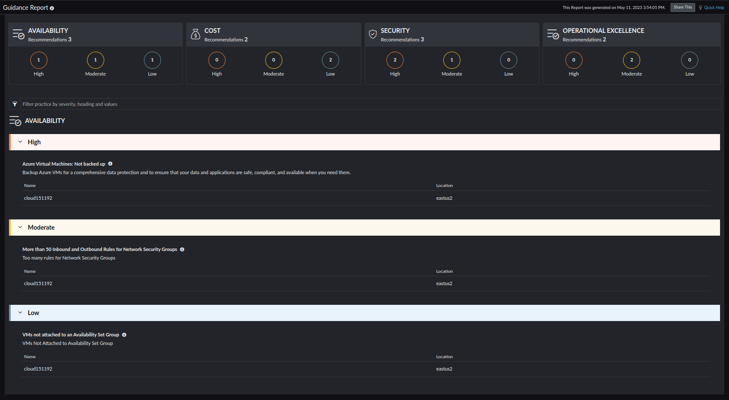Click the info icon next to Network Security Groups rule
The width and height of the screenshot is (729, 400).
click(x=182, y=249)
